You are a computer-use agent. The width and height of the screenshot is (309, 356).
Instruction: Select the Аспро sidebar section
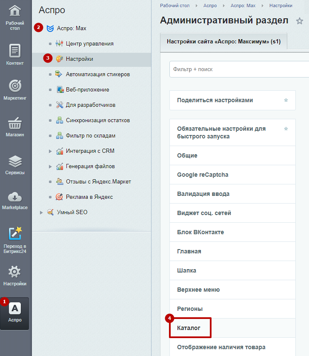[15, 313]
